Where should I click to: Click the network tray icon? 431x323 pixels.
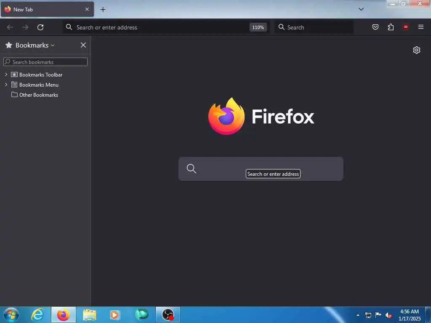tap(368, 315)
